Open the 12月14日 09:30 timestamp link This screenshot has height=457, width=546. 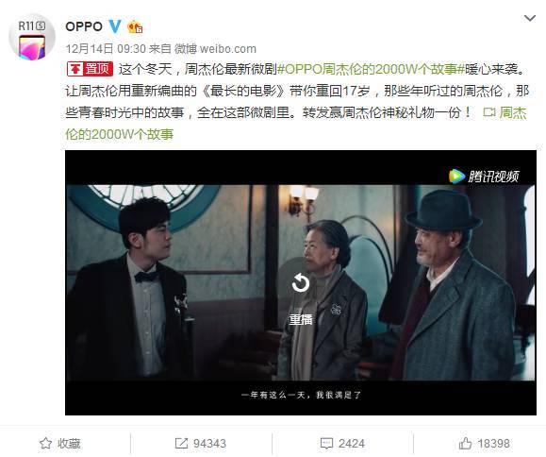pyautogui.click(x=106, y=49)
